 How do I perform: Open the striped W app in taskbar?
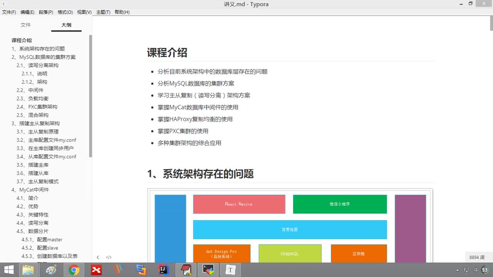coord(119,270)
